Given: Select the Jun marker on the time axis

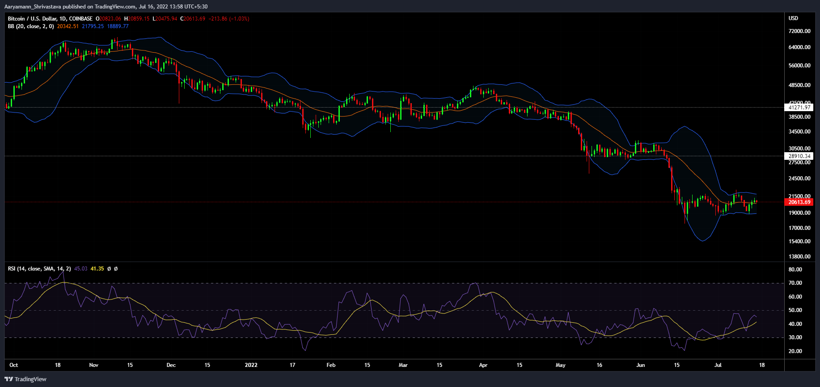Looking at the screenshot, I should [x=640, y=365].
